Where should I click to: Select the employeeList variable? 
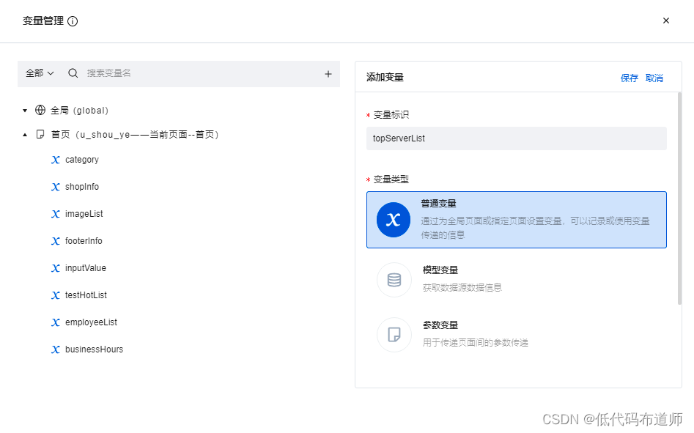[91, 322]
